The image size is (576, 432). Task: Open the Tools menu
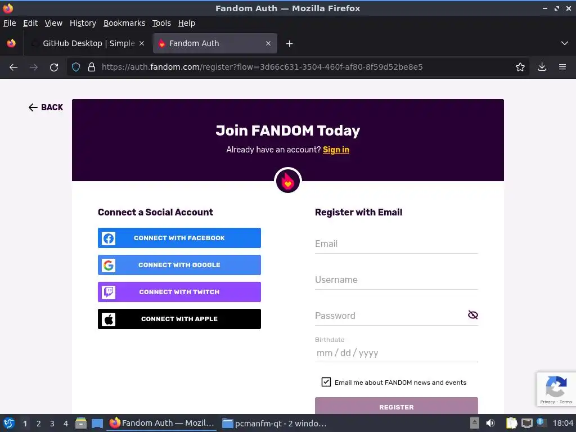click(x=161, y=23)
